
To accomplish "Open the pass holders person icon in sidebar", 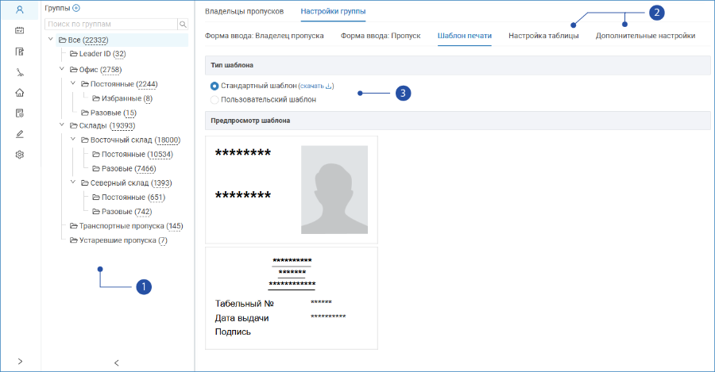I will coord(20,10).
